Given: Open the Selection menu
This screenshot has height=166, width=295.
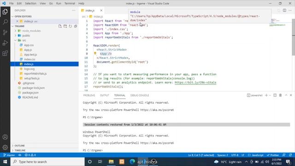Looking at the screenshot, I should coord(30,3).
